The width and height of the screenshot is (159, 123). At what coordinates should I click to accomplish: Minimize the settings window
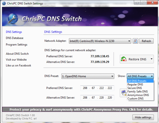pyautogui.click(x=137, y=2)
